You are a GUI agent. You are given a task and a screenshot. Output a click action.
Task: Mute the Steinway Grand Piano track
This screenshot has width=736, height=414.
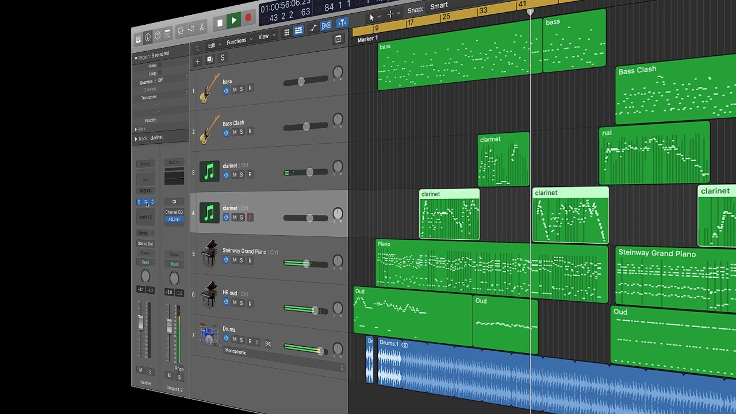coord(235,260)
